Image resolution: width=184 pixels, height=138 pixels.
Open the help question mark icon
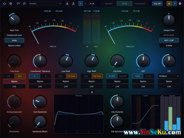[x=174, y=4]
